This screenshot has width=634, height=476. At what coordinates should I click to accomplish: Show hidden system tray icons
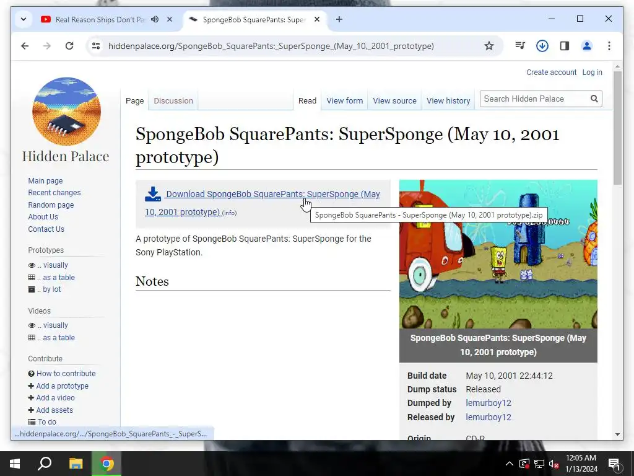point(510,464)
